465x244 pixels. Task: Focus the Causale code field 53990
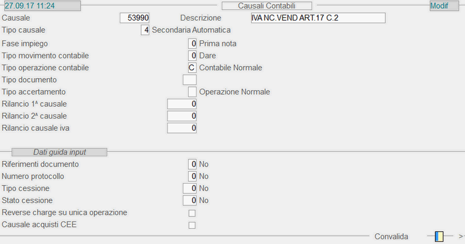coord(134,18)
